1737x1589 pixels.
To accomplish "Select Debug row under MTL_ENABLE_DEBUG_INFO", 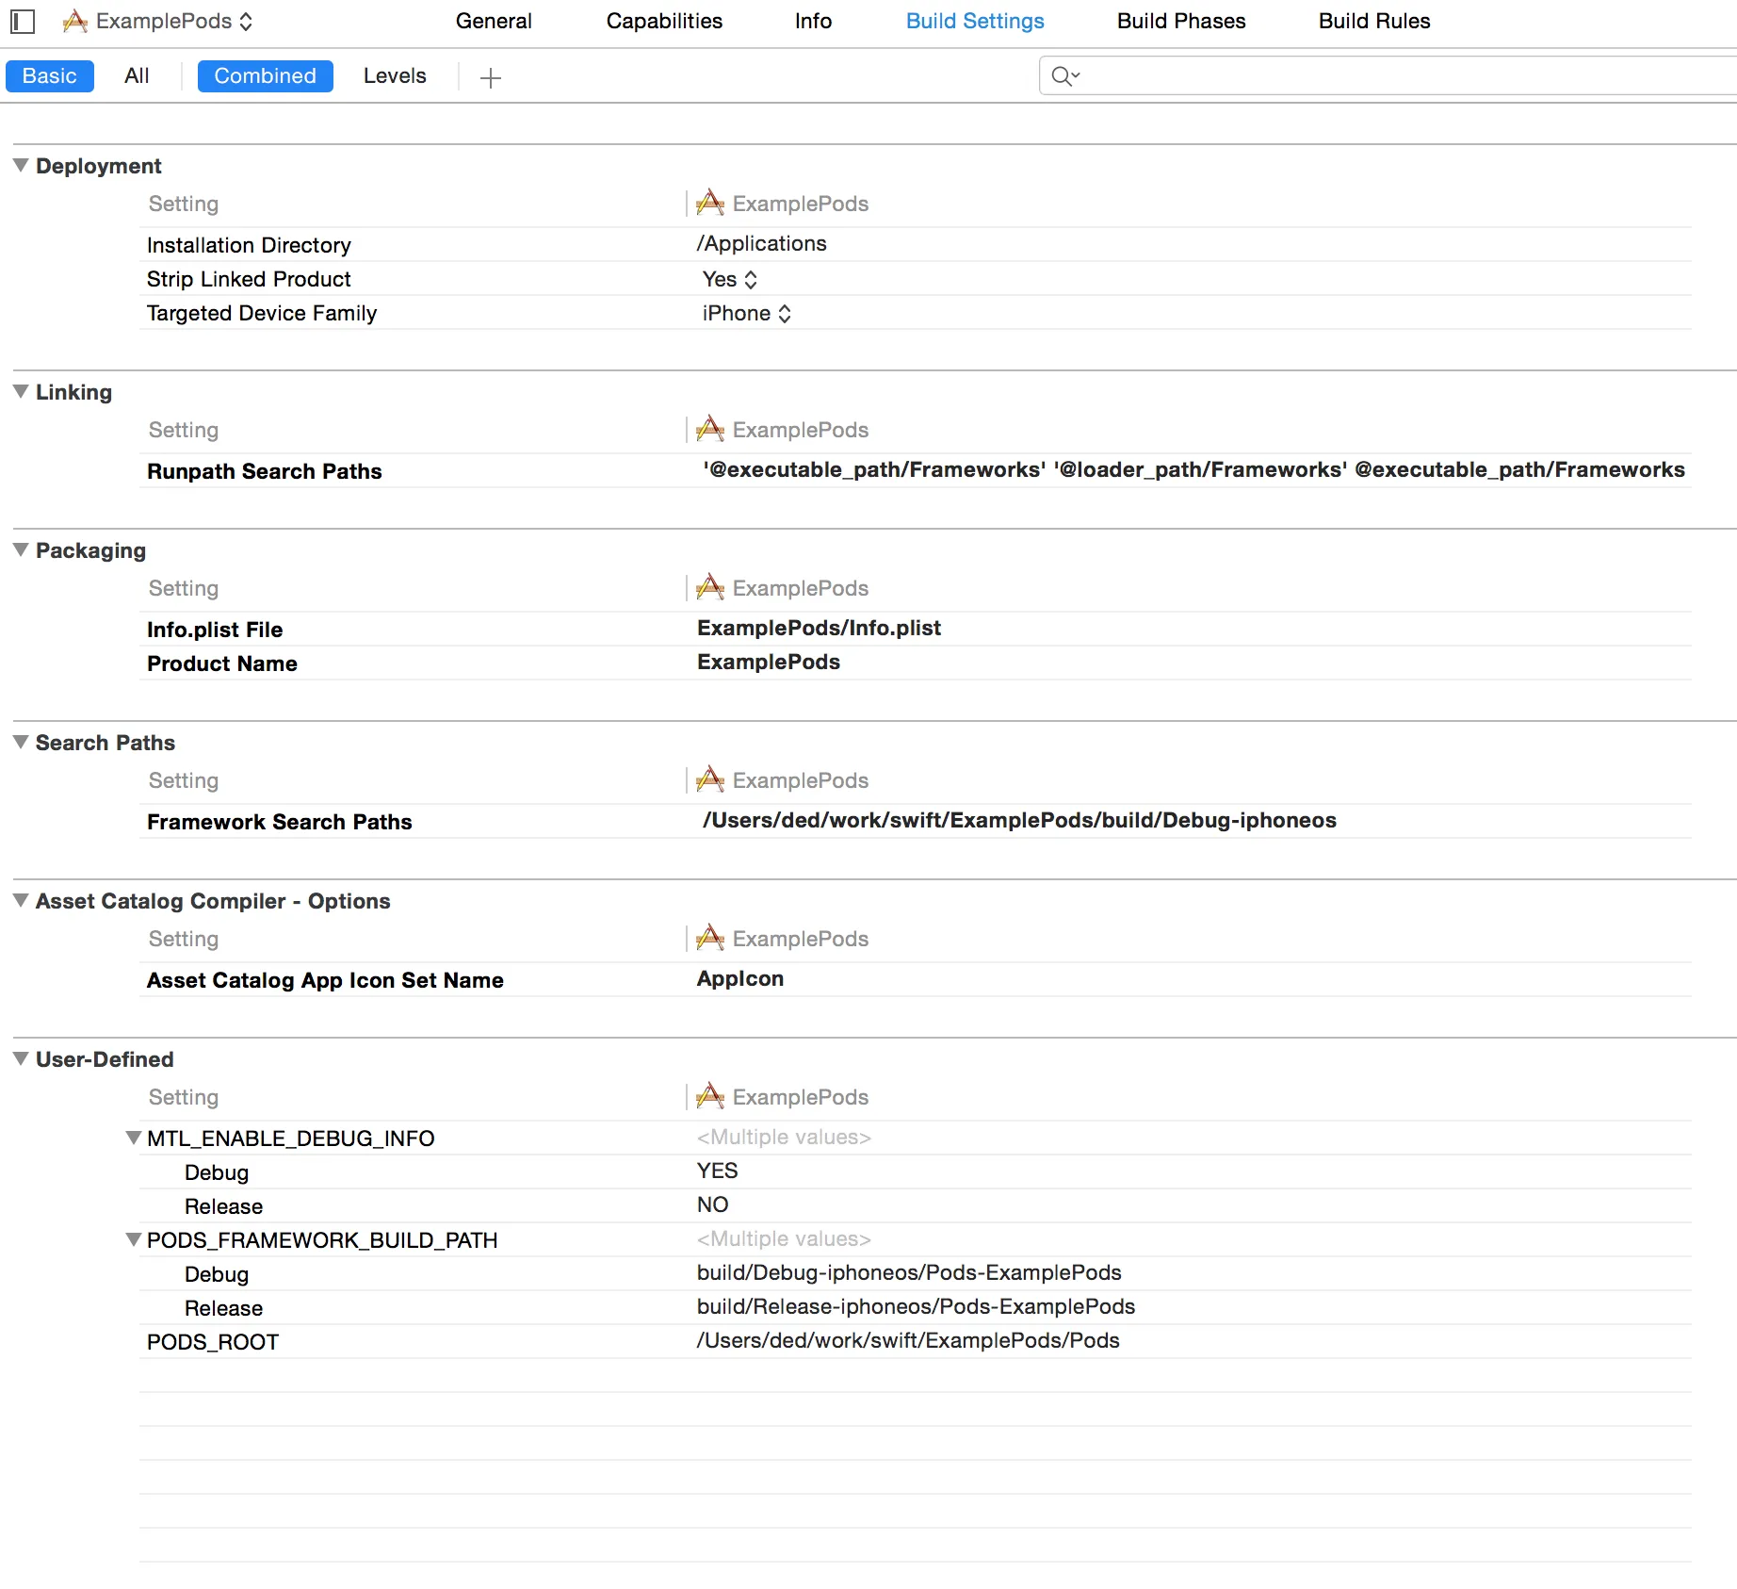I will click(x=217, y=1173).
